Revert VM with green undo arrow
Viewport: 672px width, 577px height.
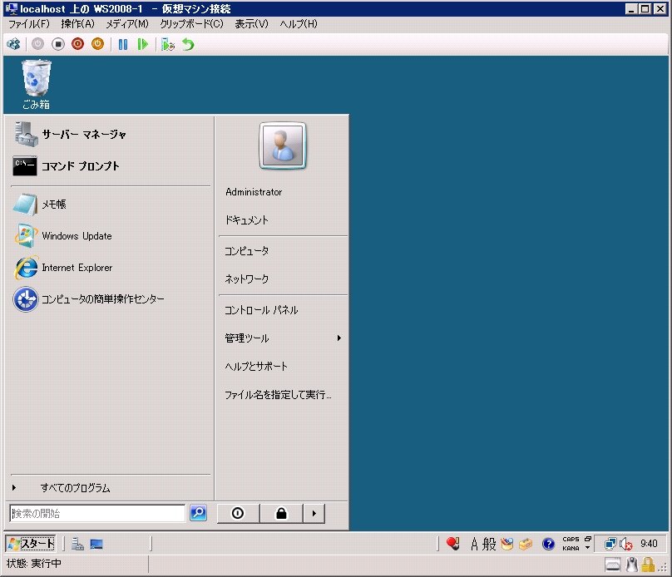pyautogui.click(x=188, y=44)
